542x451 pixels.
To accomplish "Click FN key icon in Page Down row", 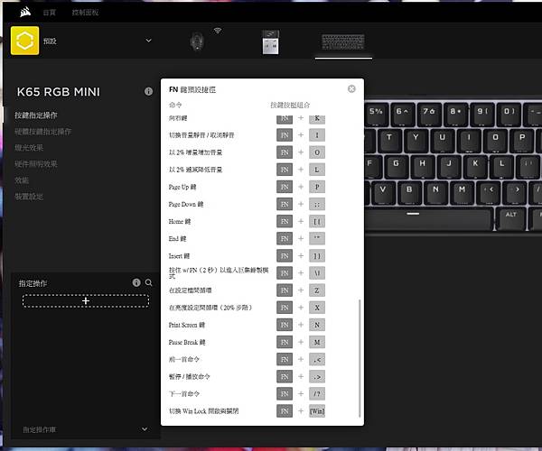I will pos(285,204).
